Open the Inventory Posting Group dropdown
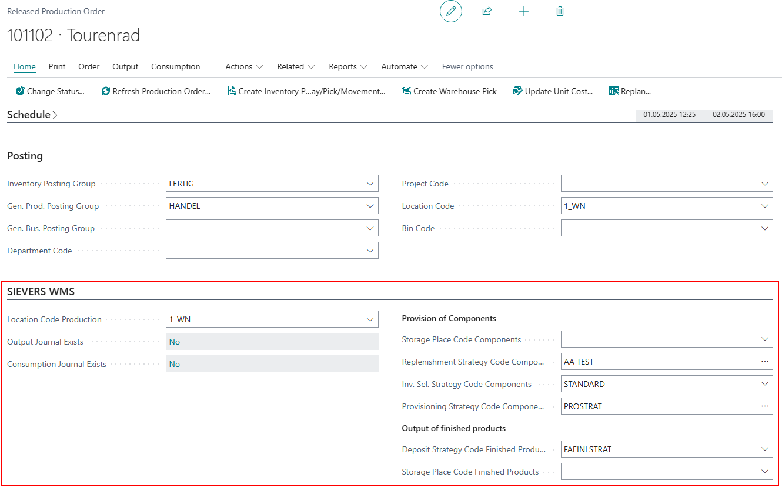 [x=370, y=184]
